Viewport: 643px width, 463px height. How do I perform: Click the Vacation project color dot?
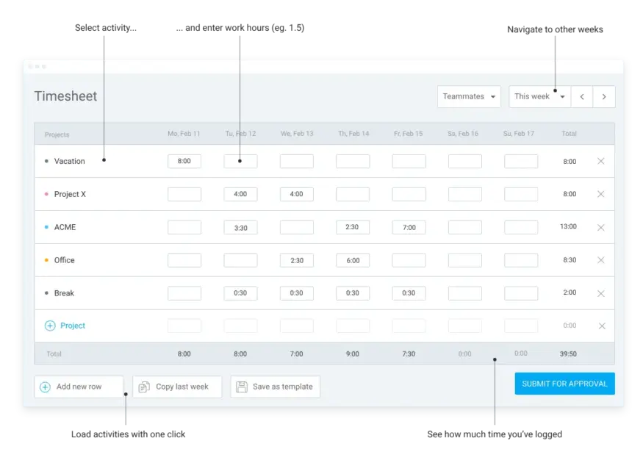pos(46,161)
